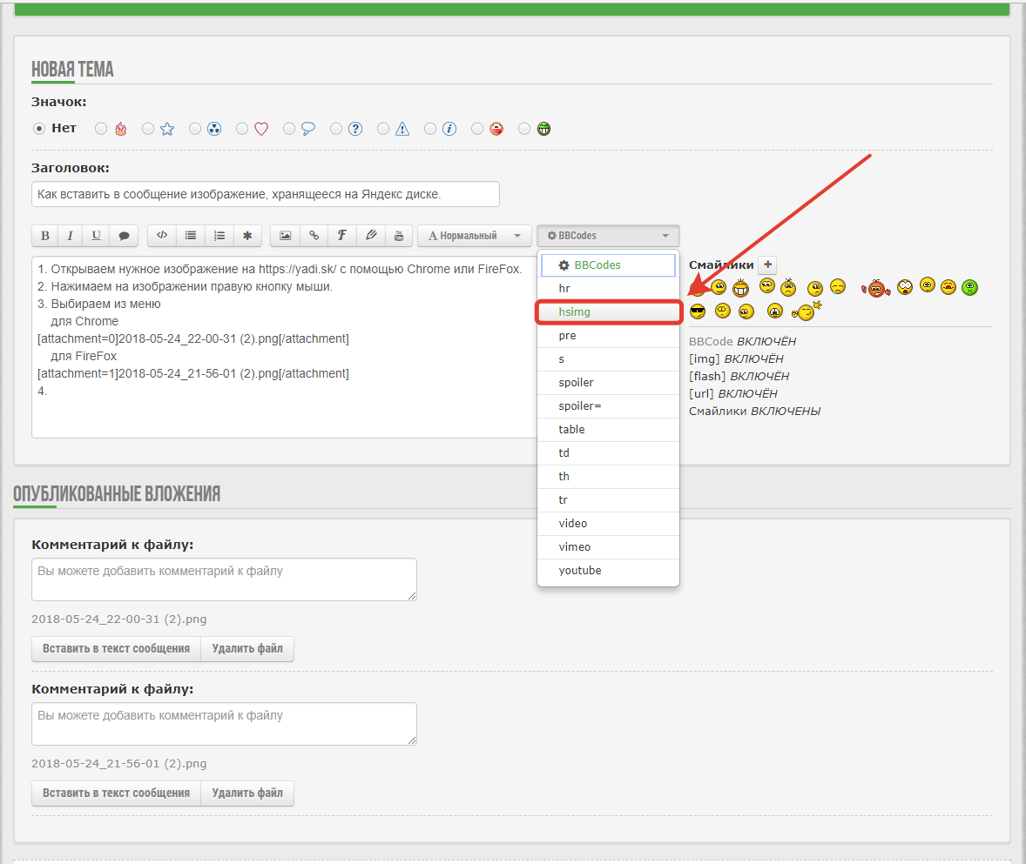Viewport: 1026px width, 864px height.
Task: Open the "Нормальный" font size dropdown
Action: pos(474,236)
